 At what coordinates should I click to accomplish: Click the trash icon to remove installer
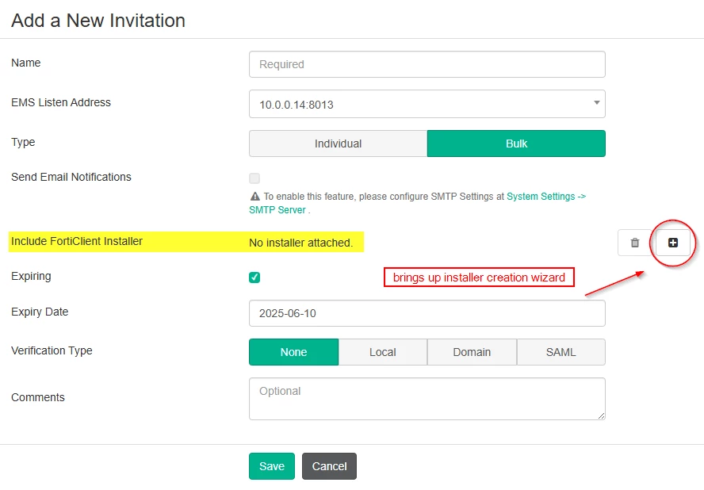coord(635,243)
